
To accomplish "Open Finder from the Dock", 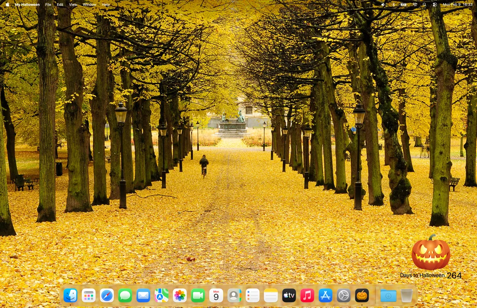I will coord(70,295).
